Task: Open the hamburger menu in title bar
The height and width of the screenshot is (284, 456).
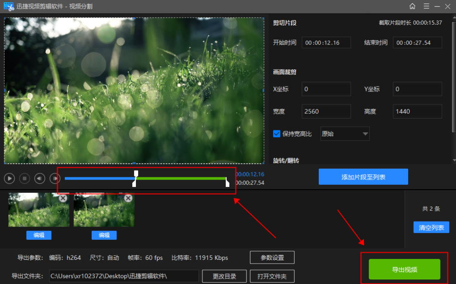Action: 426,6
